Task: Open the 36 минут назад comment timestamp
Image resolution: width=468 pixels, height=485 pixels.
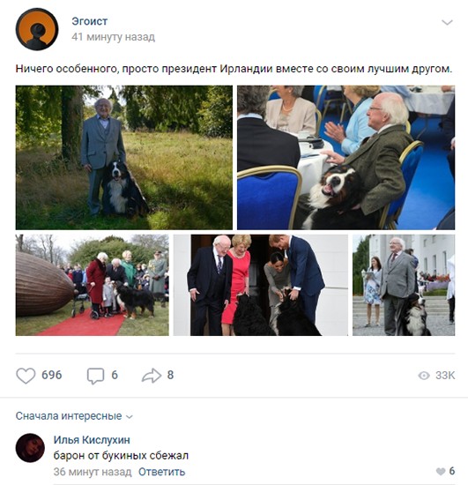Action: 93,472
